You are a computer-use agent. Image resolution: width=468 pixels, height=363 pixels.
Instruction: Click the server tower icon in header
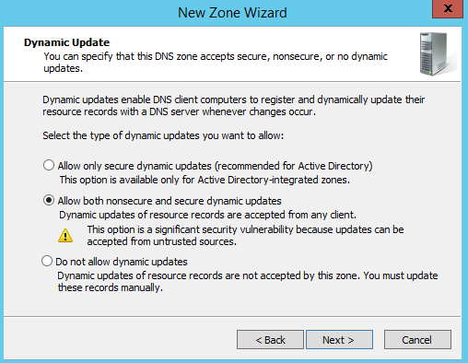438,54
